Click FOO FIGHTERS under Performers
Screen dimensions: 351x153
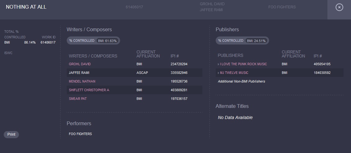(x=80, y=134)
